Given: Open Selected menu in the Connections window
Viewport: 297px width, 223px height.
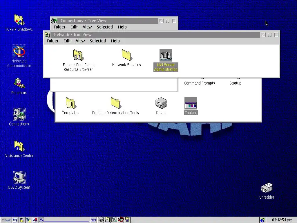Looking at the screenshot, I should pos(105,27).
